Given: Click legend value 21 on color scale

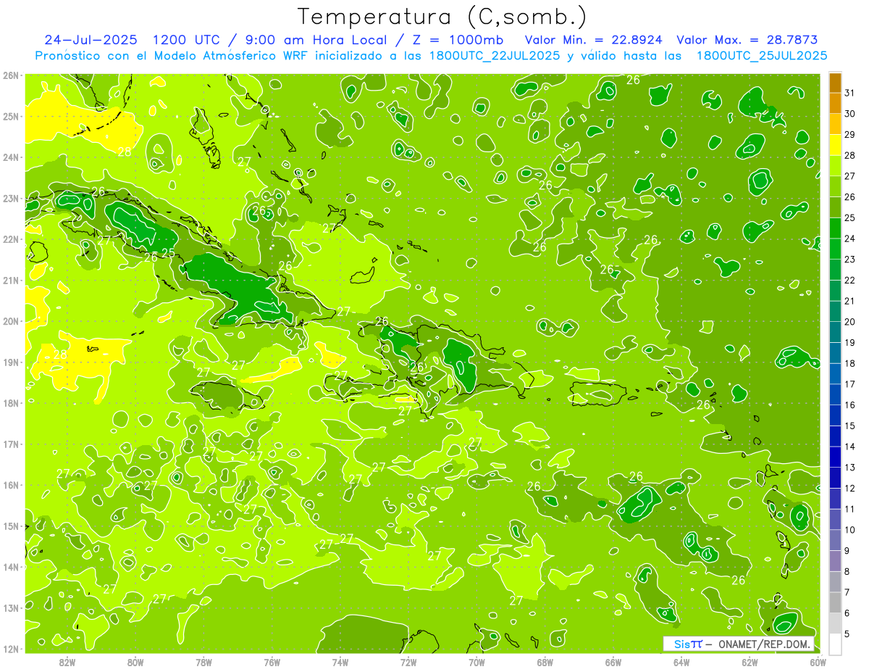Looking at the screenshot, I should [850, 301].
